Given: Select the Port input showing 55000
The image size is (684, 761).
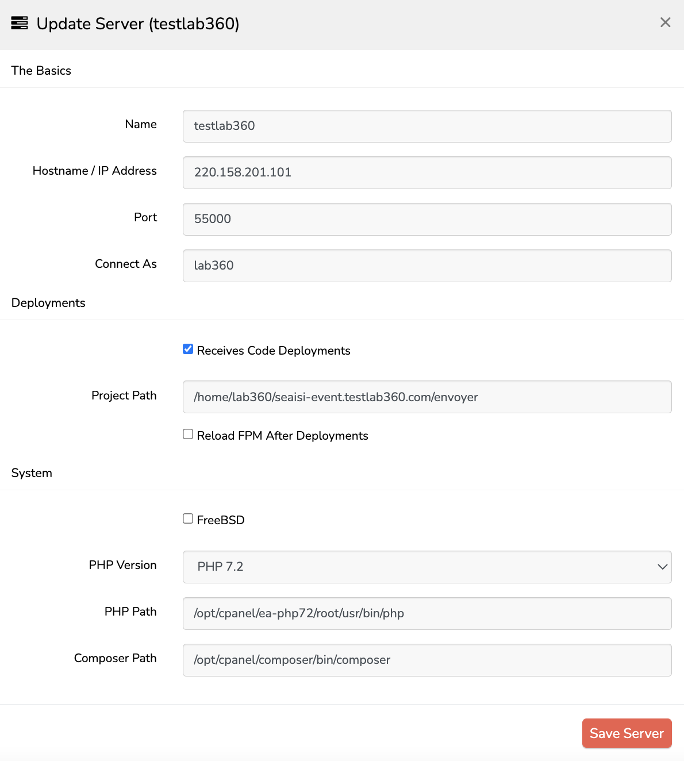Looking at the screenshot, I should 426,219.
